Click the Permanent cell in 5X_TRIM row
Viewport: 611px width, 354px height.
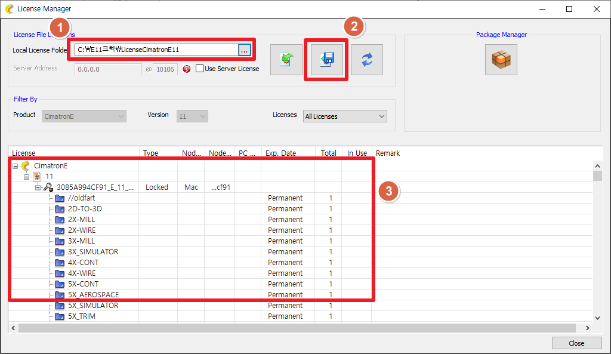coord(285,316)
